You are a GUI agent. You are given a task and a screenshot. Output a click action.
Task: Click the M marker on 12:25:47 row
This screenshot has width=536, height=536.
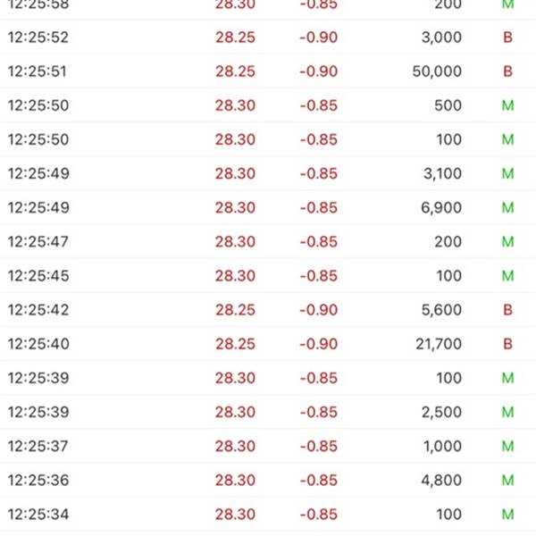(x=507, y=242)
